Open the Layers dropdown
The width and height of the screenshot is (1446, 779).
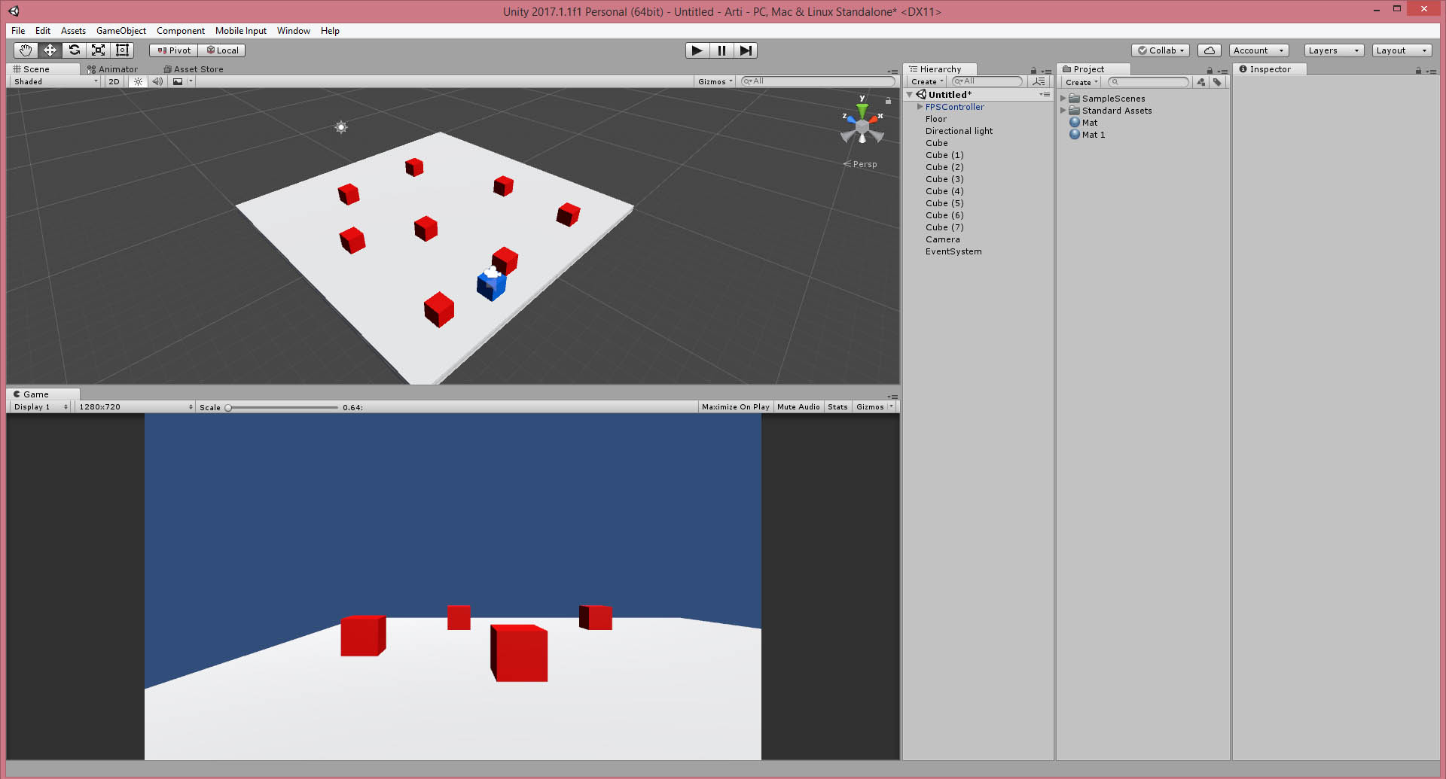(1334, 50)
